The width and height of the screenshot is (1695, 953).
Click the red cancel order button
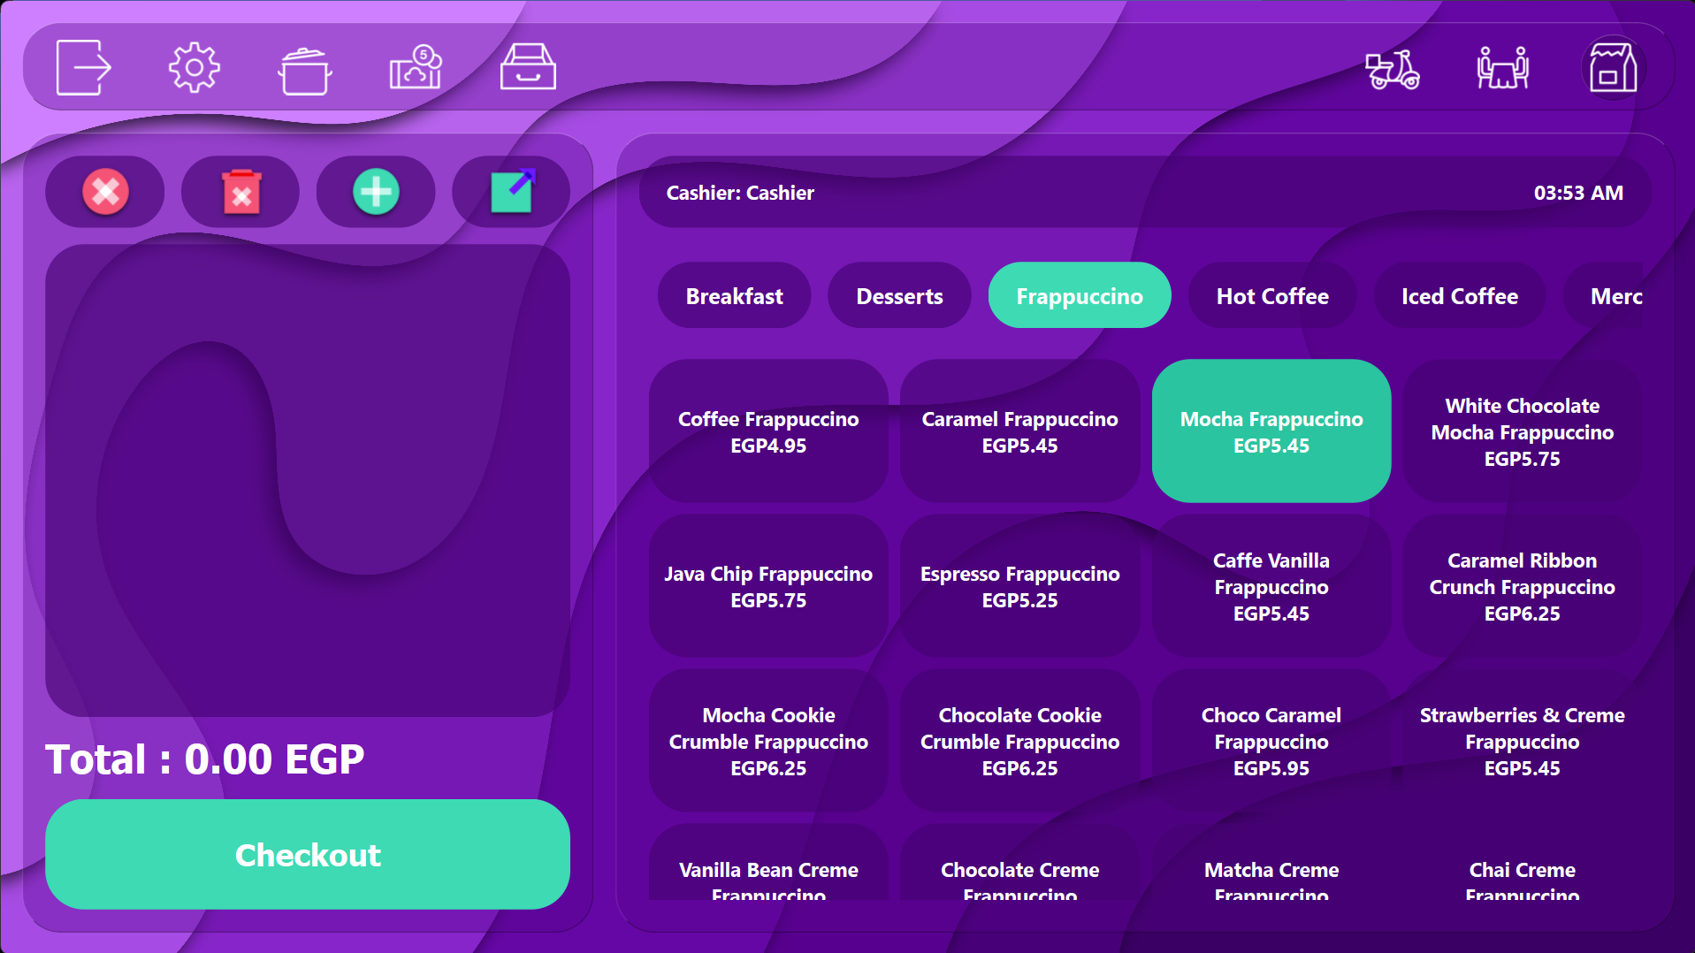pyautogui.click(x=105, y=192)
